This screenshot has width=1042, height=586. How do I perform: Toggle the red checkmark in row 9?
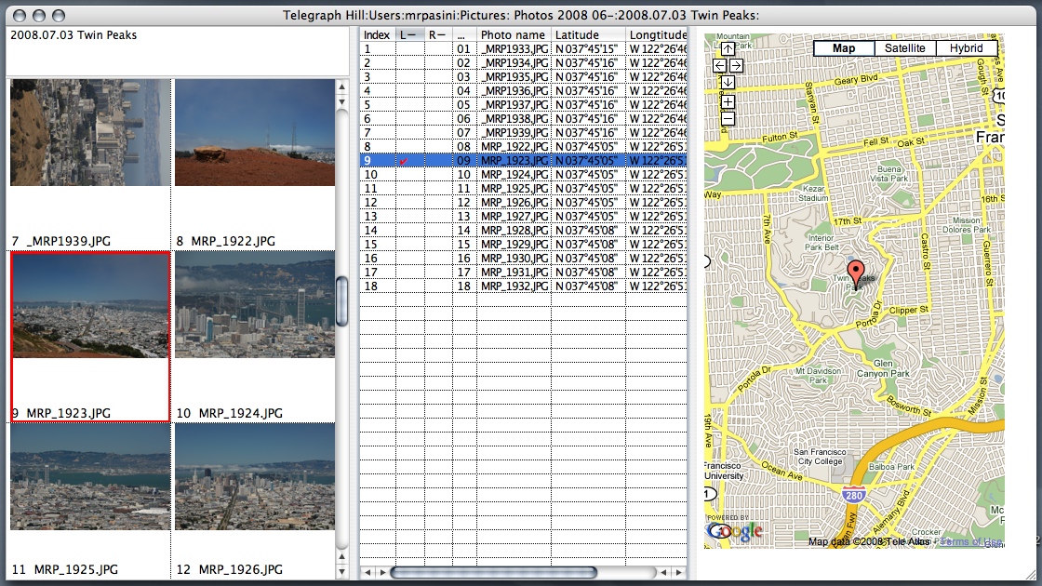[x=403, y=161]
